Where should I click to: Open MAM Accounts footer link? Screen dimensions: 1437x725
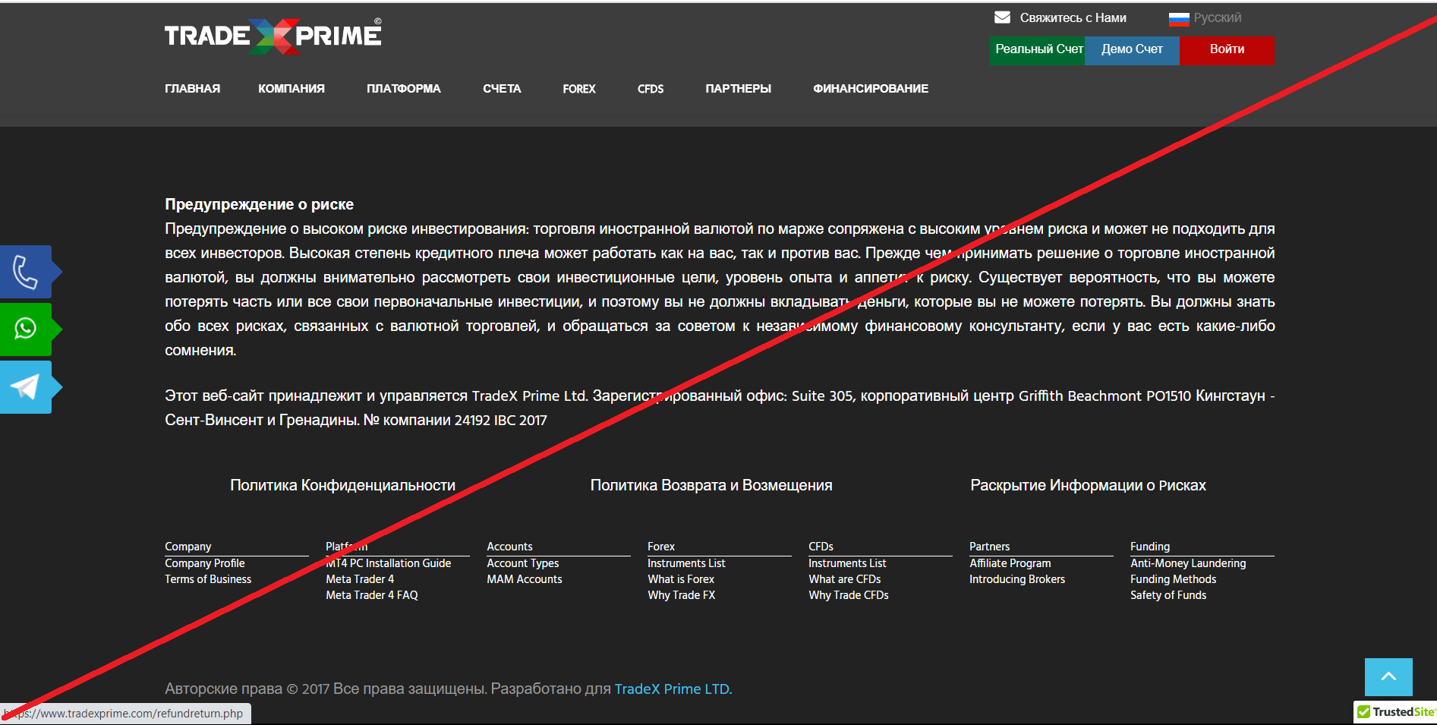pos(525,579)
